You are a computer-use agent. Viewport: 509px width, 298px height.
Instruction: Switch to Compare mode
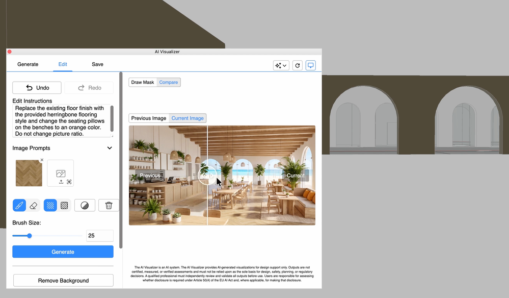169,82
